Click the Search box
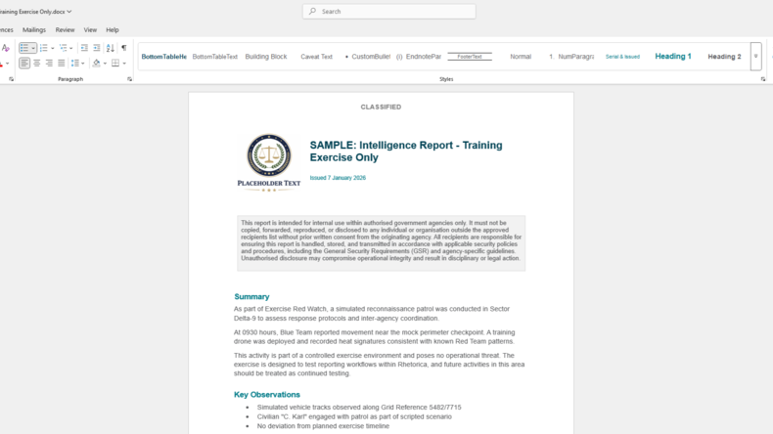This screenshot has width=773, height=434. click(x=389, y=12)
